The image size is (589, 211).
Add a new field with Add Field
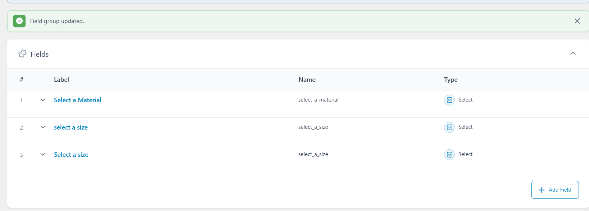point(555,190)
